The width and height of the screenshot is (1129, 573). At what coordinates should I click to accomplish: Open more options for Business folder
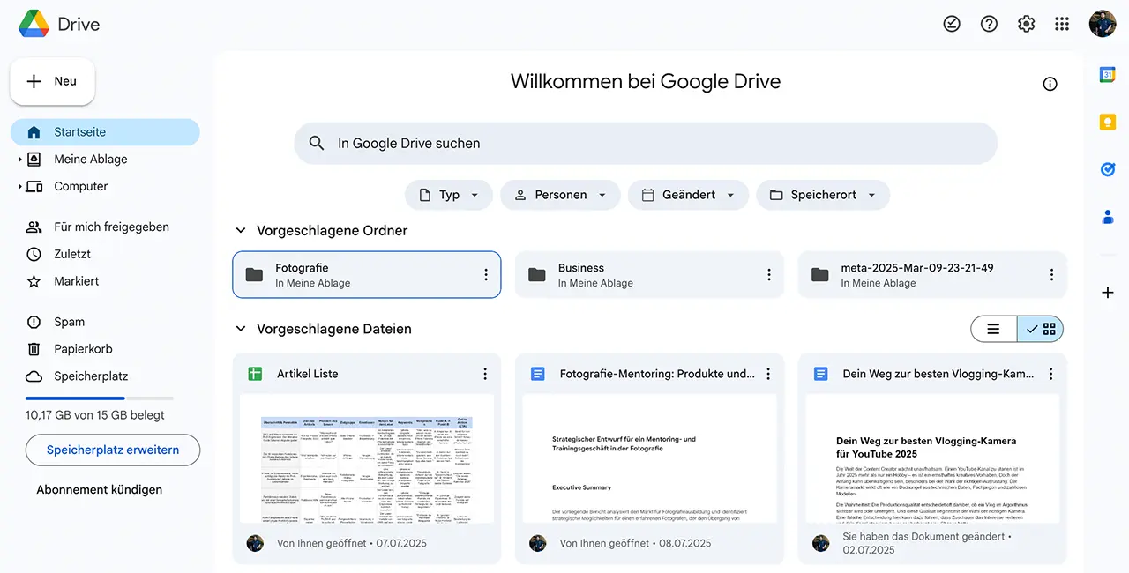tap(768, 275)
